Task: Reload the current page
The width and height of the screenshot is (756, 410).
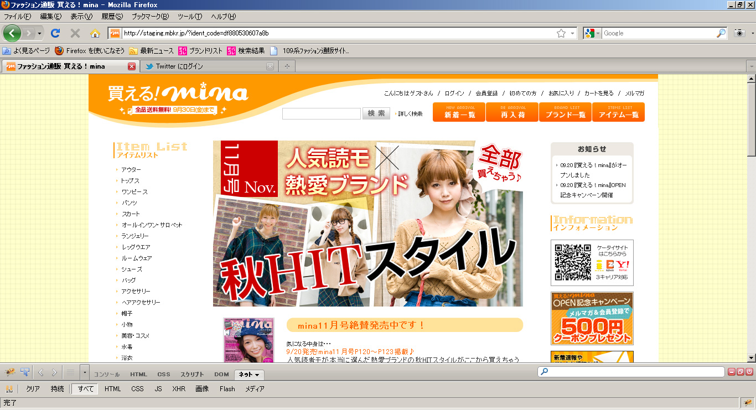Action: pos(55,33)
